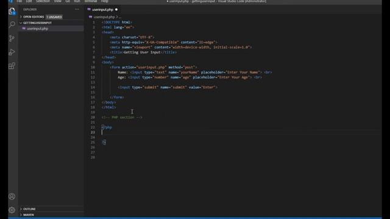Switch to the userinput.php editor tab
390x219 pixels.
coord(102,10)
